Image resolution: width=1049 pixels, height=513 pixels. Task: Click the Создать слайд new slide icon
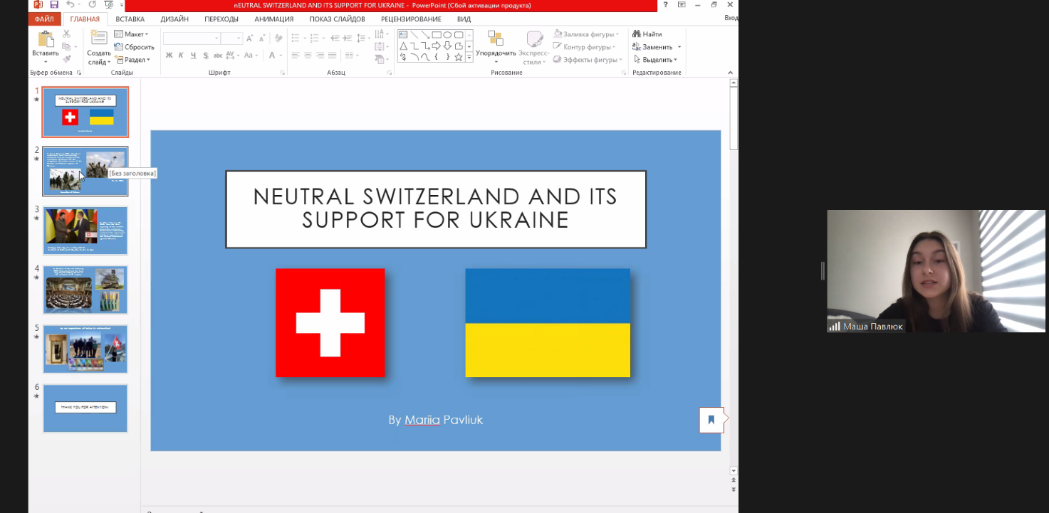pyautogui.click(x=99, y=38)
